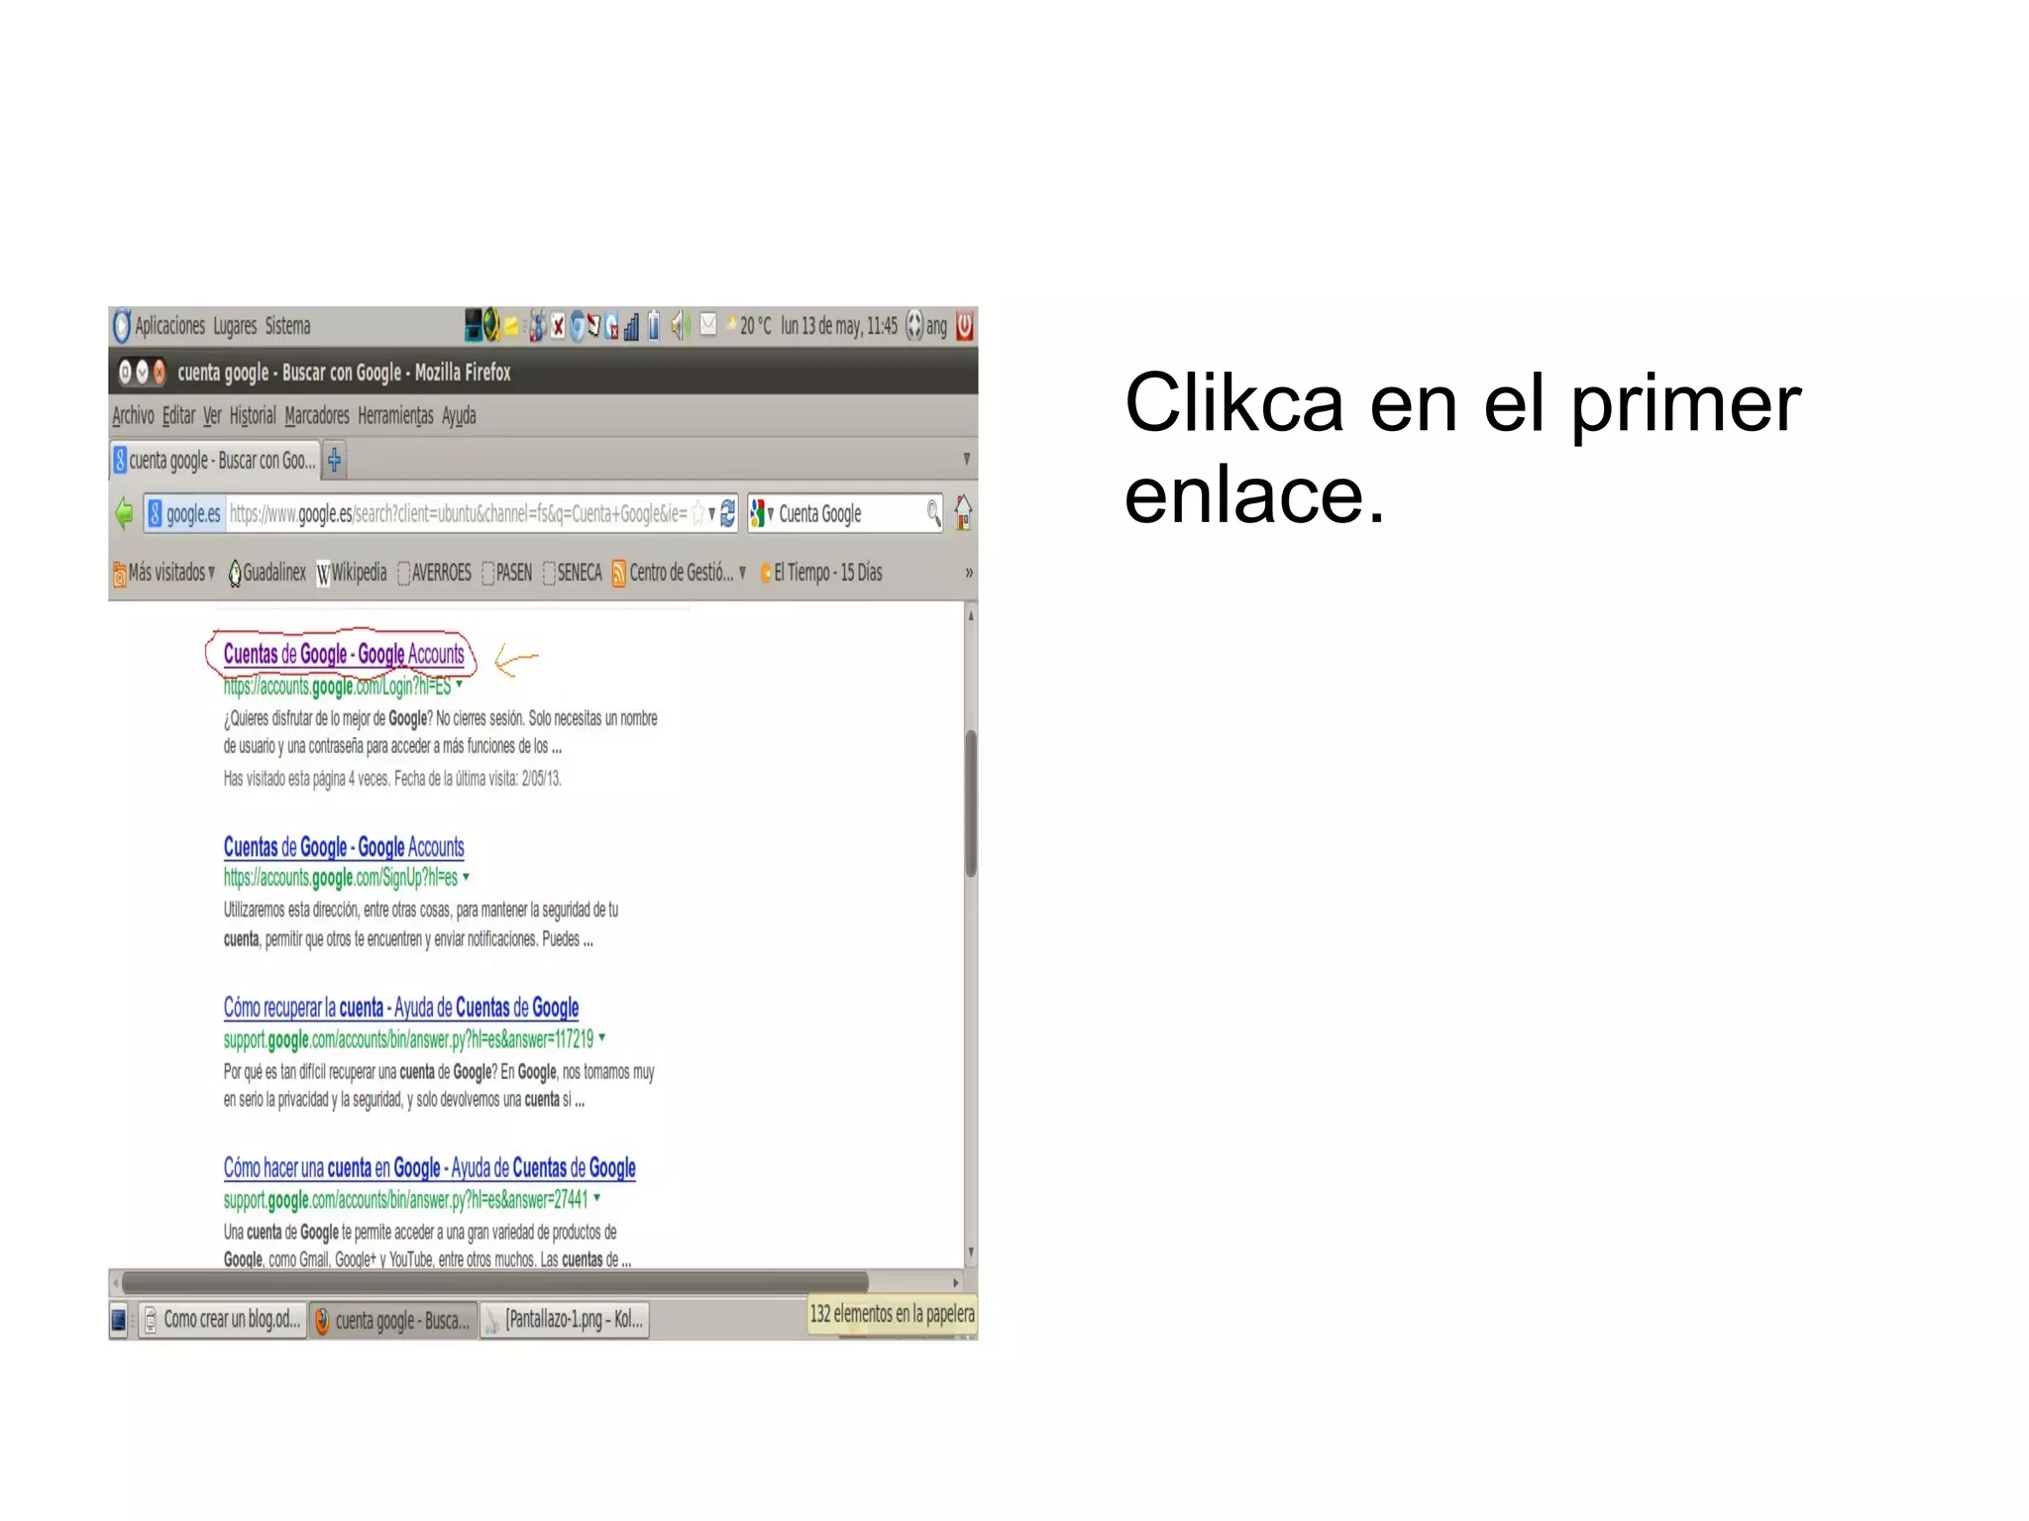Open the PASEN bookmark
The height and width of the screenshot is (1521, 2029).
506,573
